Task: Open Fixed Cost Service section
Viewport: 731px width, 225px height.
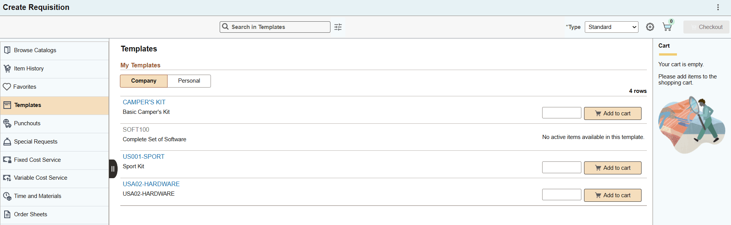Action: tap(37, 160)
